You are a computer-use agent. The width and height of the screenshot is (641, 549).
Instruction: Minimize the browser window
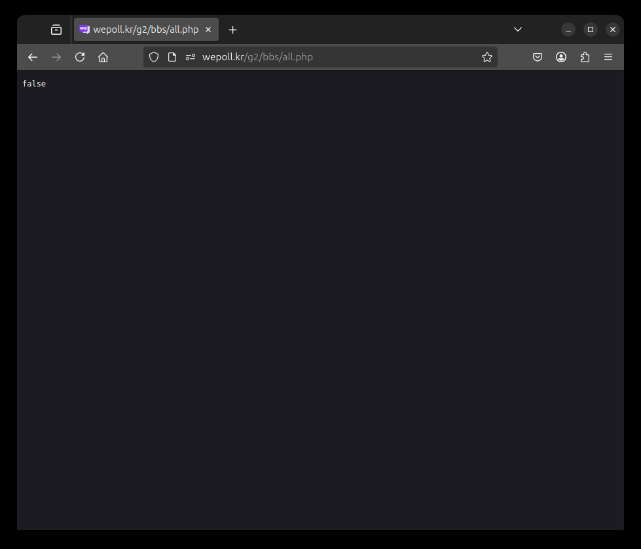click(568, 29)
